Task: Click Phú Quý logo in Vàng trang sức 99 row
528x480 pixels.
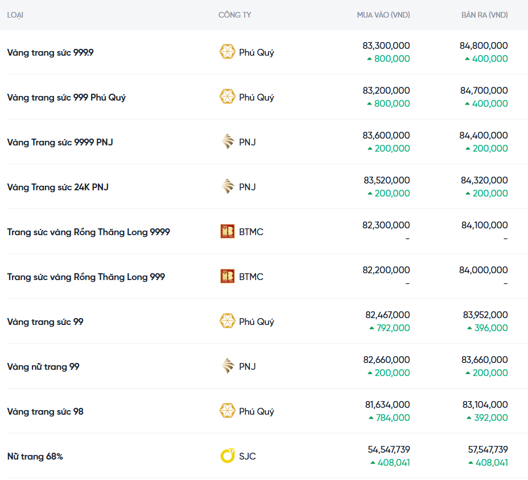Action: click(227, 321)
